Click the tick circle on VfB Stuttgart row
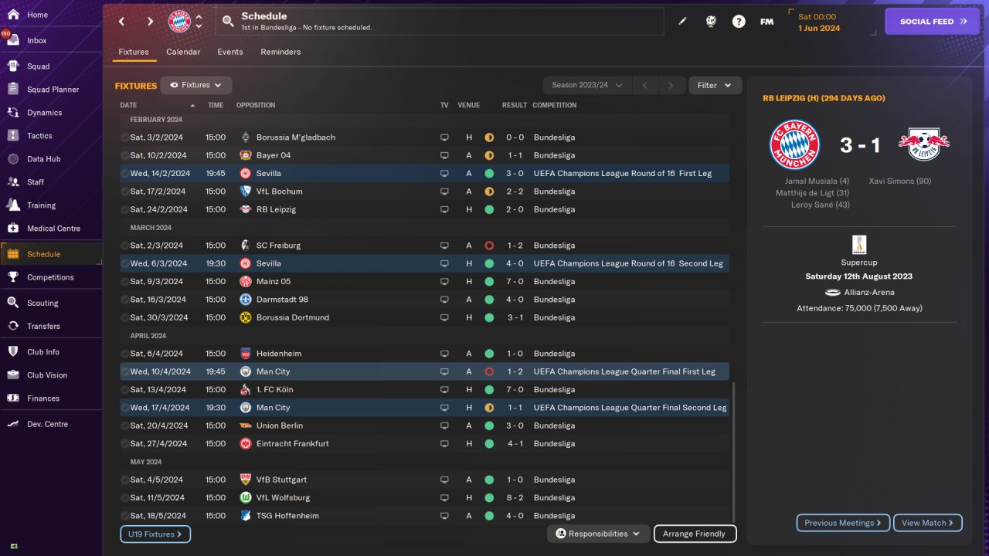Image resolution: width=989 pixels, height=556 pixels. 124,480
